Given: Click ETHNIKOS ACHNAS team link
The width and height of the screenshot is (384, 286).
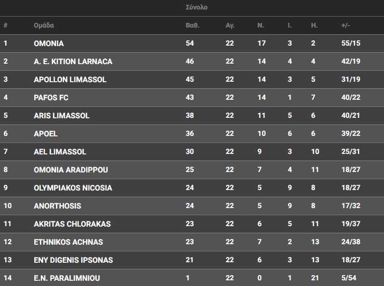Looking at the screenshot, I should (x=68, y=242).
